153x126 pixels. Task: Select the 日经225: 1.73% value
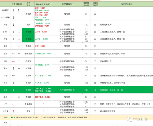pyautogui.click(x=41, y=15)
